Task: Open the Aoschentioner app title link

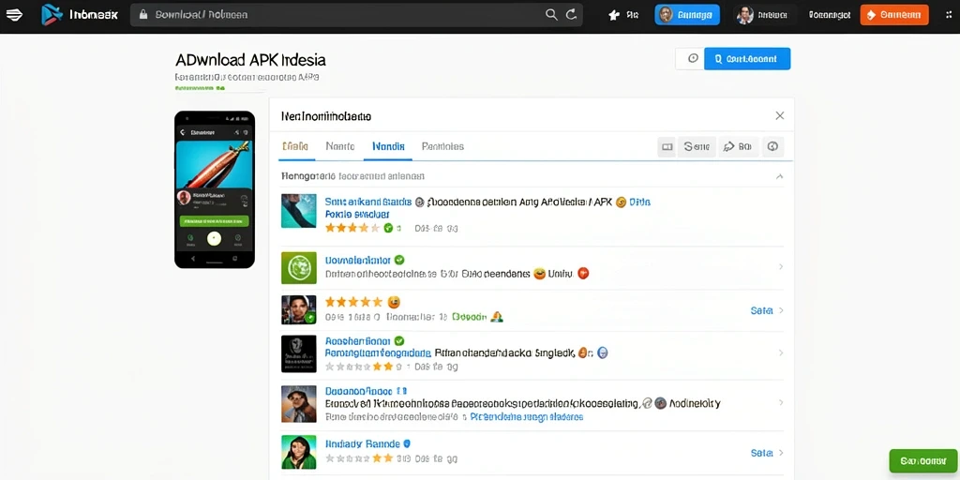Action: tap(358, 340)
